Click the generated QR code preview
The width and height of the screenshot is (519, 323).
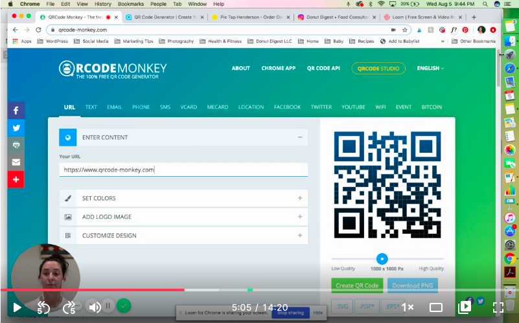pos(387,185)
